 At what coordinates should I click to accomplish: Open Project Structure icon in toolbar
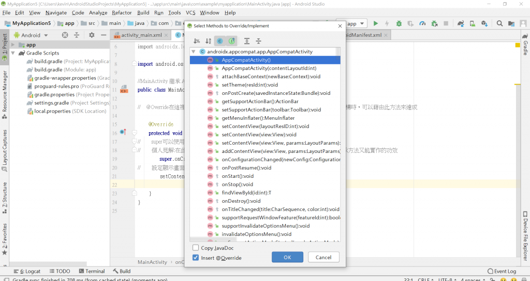coord(511,24)
